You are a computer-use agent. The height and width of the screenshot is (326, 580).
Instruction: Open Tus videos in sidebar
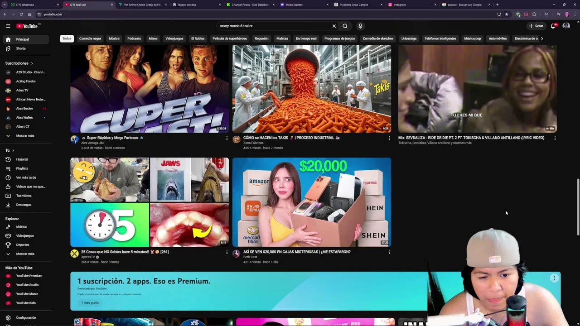point(24,196)
